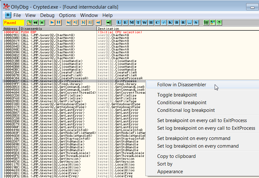Show References with toolbar R button

pyautogui.click(x=183, y=23)
